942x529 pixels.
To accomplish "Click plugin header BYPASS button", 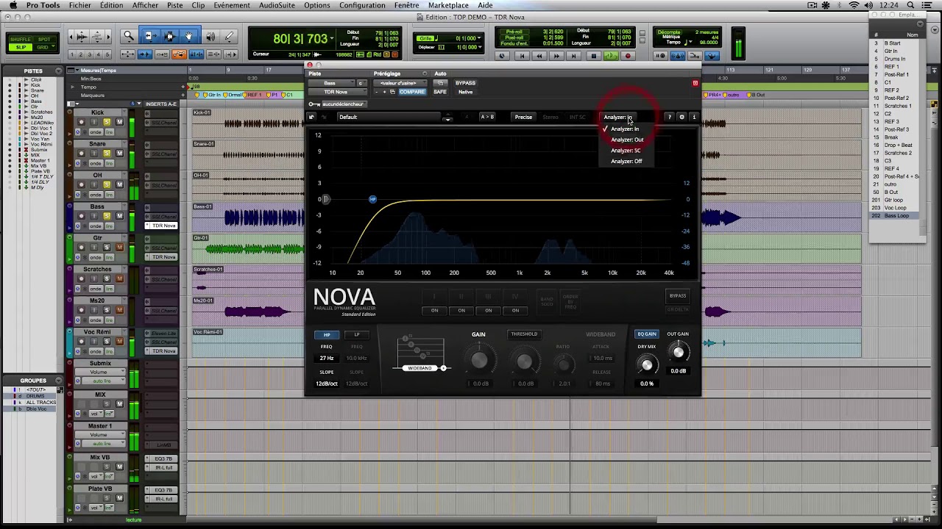I will pyautogui.click(x=465, y=83).
